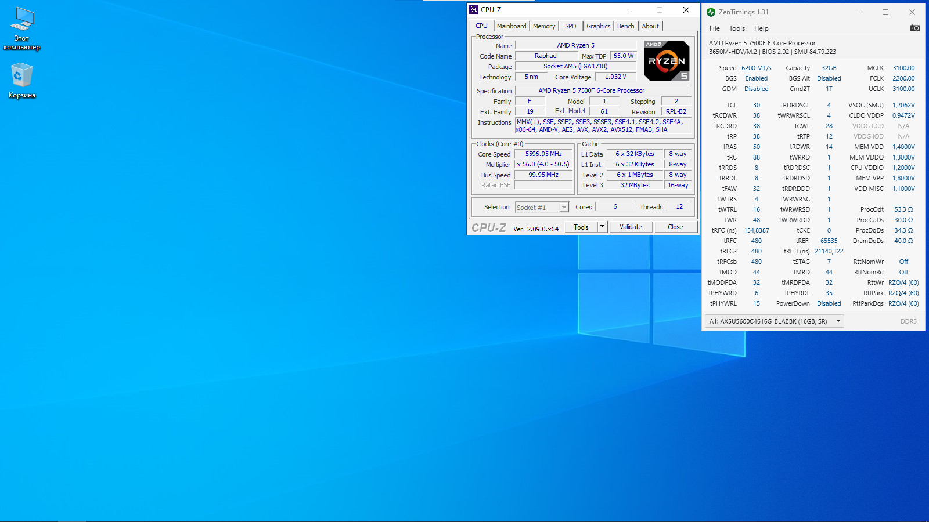
Task: Click the FCLK value 2200.00
Action: tap(903, 78)
